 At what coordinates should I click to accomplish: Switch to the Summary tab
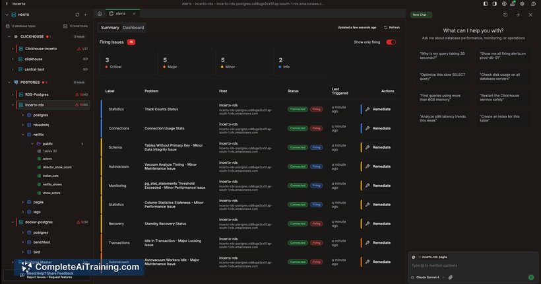110,28
